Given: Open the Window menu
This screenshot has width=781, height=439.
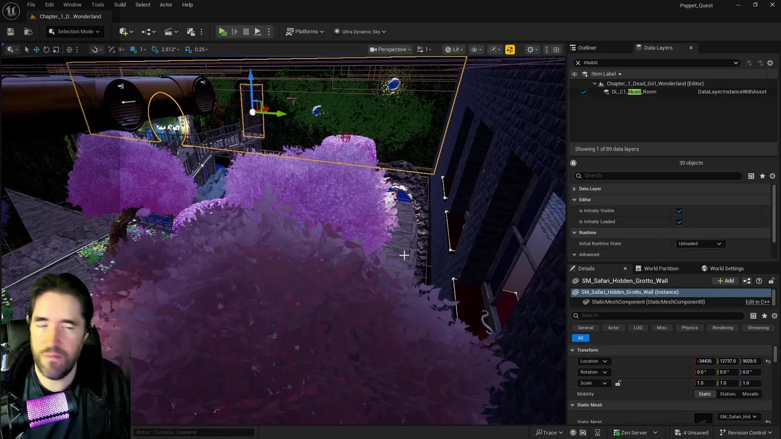Looking at the screenshot, I should point(72,5).
